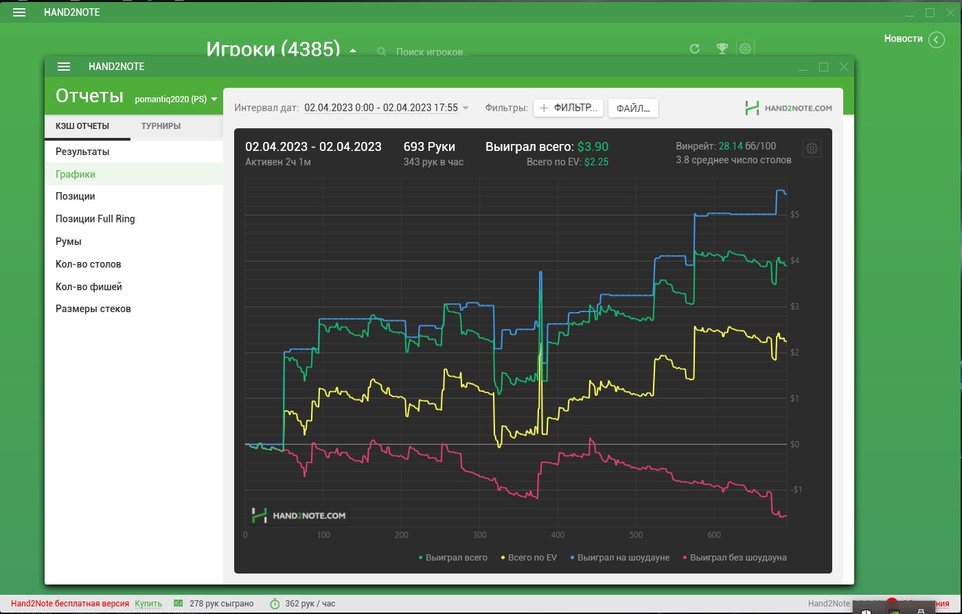Click Активен 2ч 1м text
This screenshot has width=962, height=614.
click(x=278, y=162)
